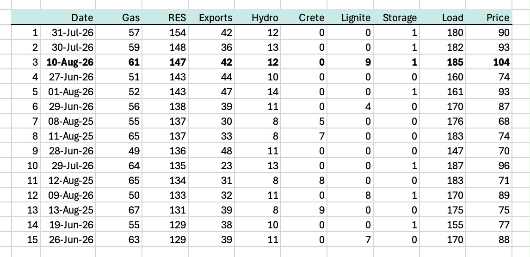The width and height of the screenshot is (530, 257).
Task: Select the Storage header cell
Action: (396, 18)
